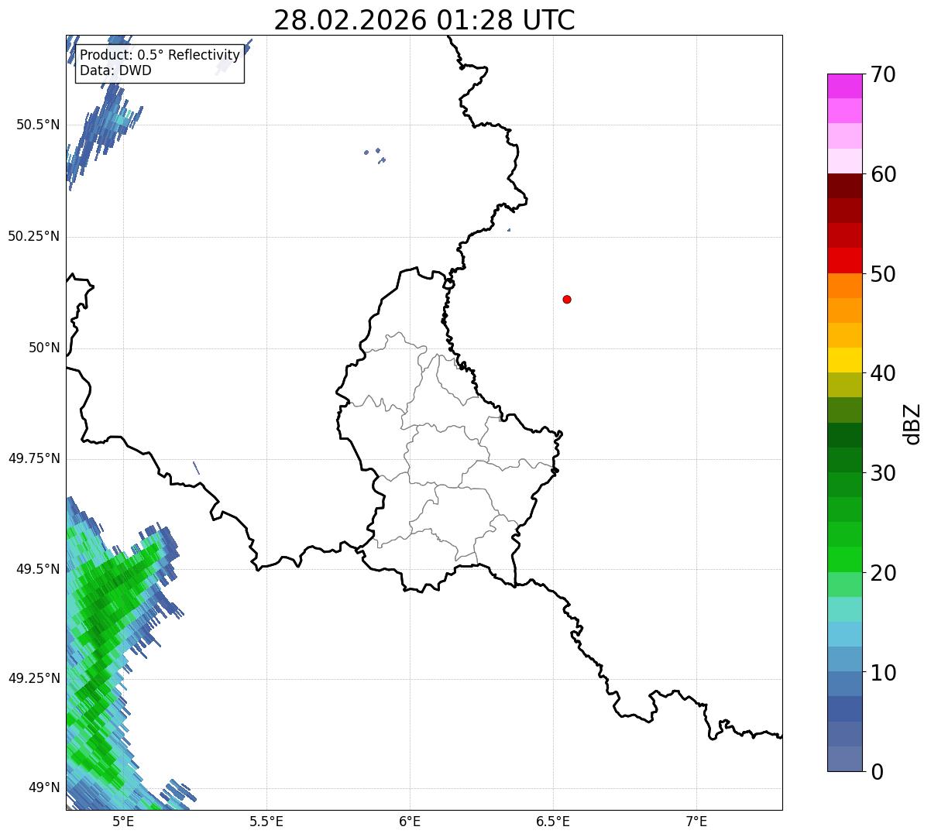Click the colorbar tick label 70
The height and width of the screenshot is (837, 931).
(883, 74)
